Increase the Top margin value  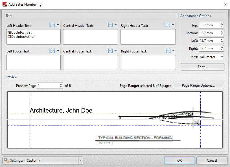coord(222,24)
